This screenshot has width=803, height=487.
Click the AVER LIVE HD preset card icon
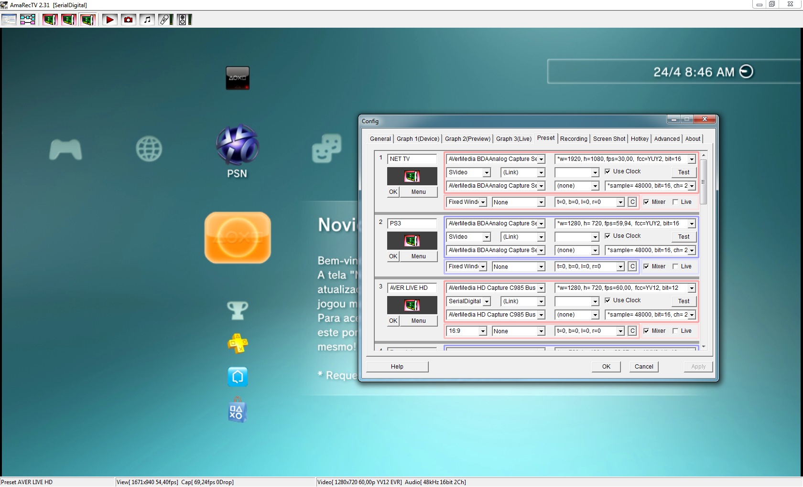pos(412,305)
